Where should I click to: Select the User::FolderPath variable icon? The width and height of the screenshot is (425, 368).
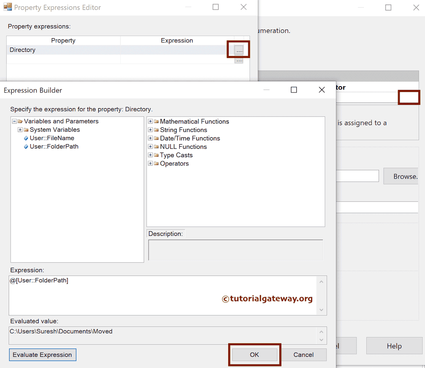[x=26, y=147]
